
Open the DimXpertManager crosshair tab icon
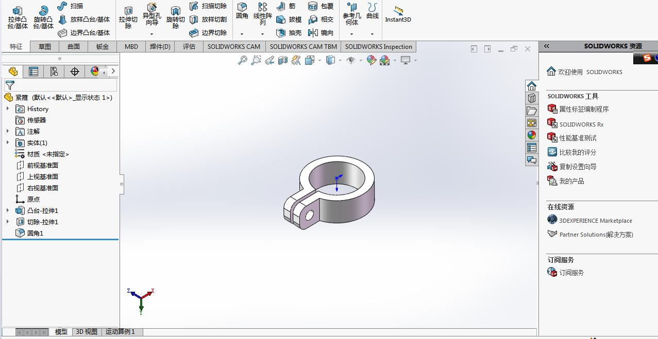coord(75,72)
